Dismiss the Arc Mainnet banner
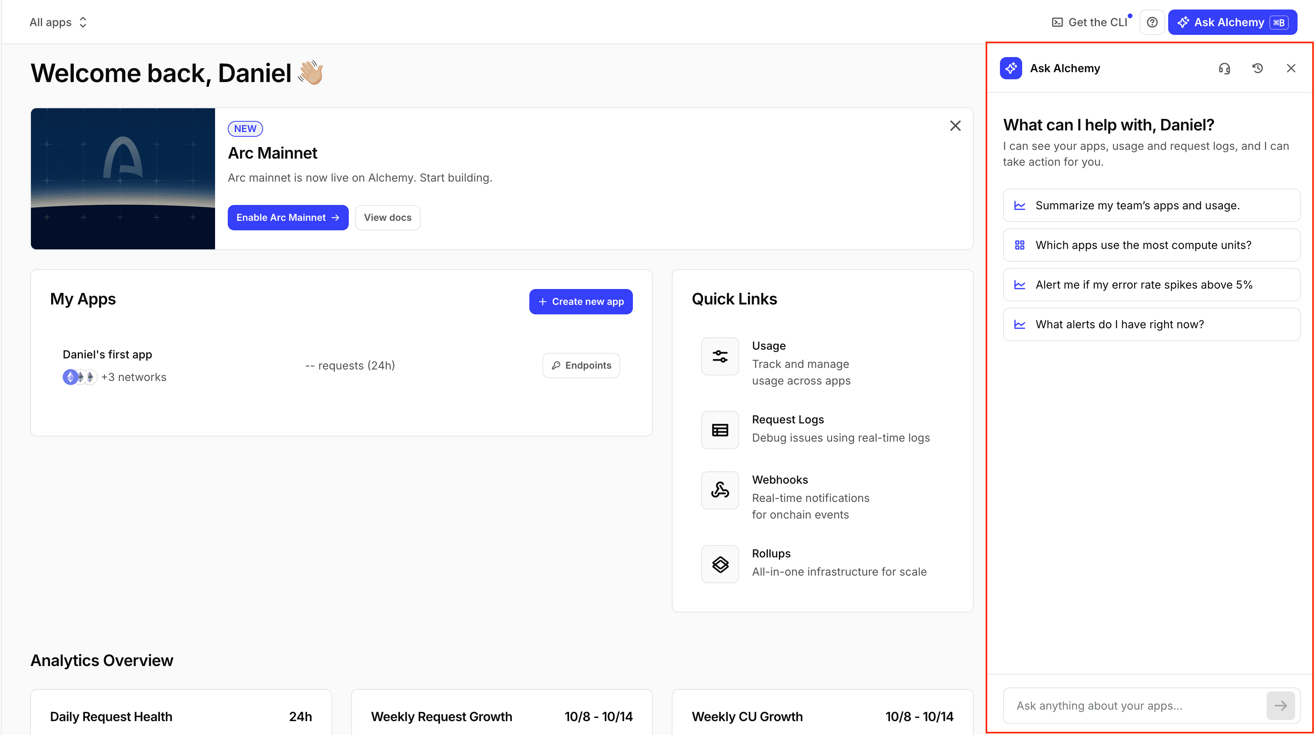 [955, 126]
